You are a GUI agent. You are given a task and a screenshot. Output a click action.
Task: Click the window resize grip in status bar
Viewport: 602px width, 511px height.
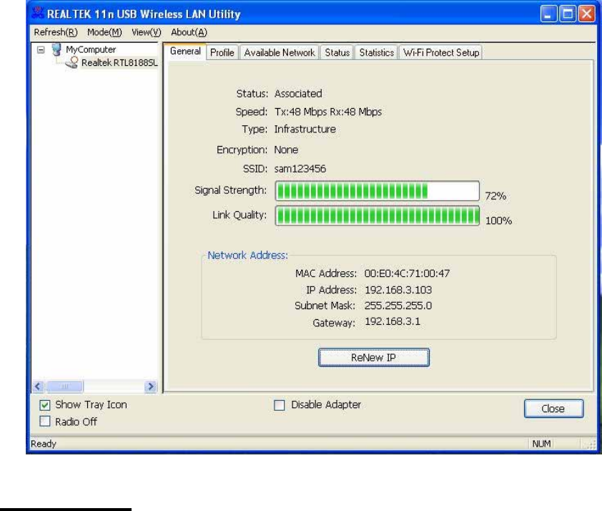point(590,444)
